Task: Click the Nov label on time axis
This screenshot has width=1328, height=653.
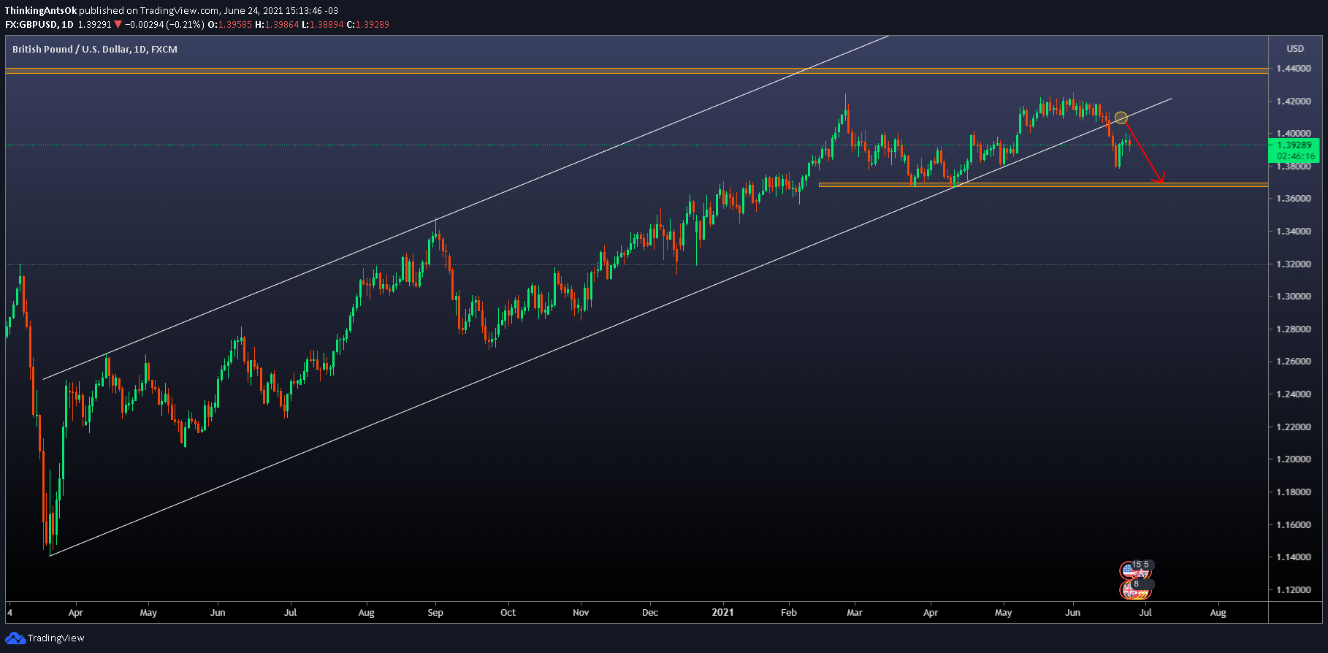Action: tap(581, 613)
